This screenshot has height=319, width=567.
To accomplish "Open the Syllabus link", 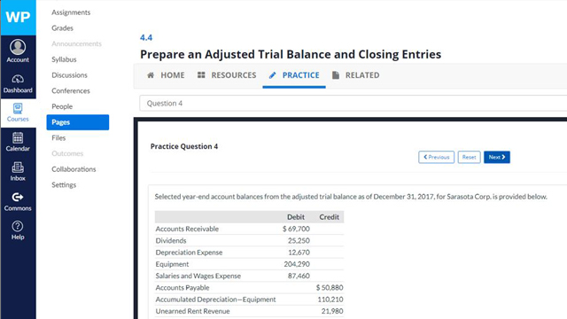I will pos(64,59).
